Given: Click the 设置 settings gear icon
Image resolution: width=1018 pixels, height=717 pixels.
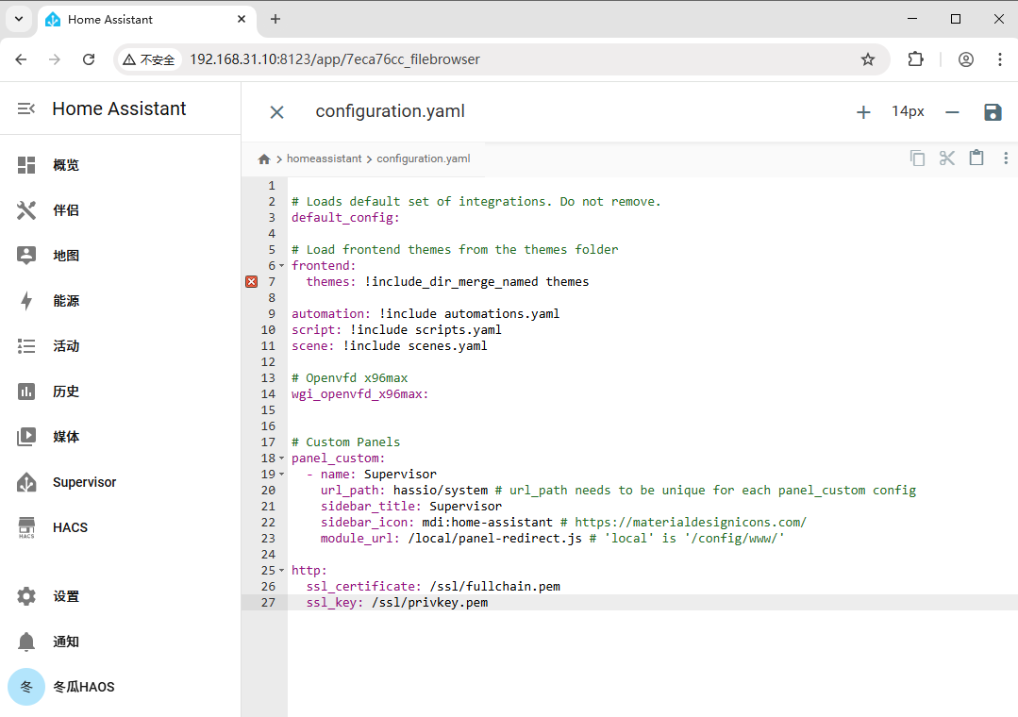Looking at the screenshot, I should click(26, 596).
